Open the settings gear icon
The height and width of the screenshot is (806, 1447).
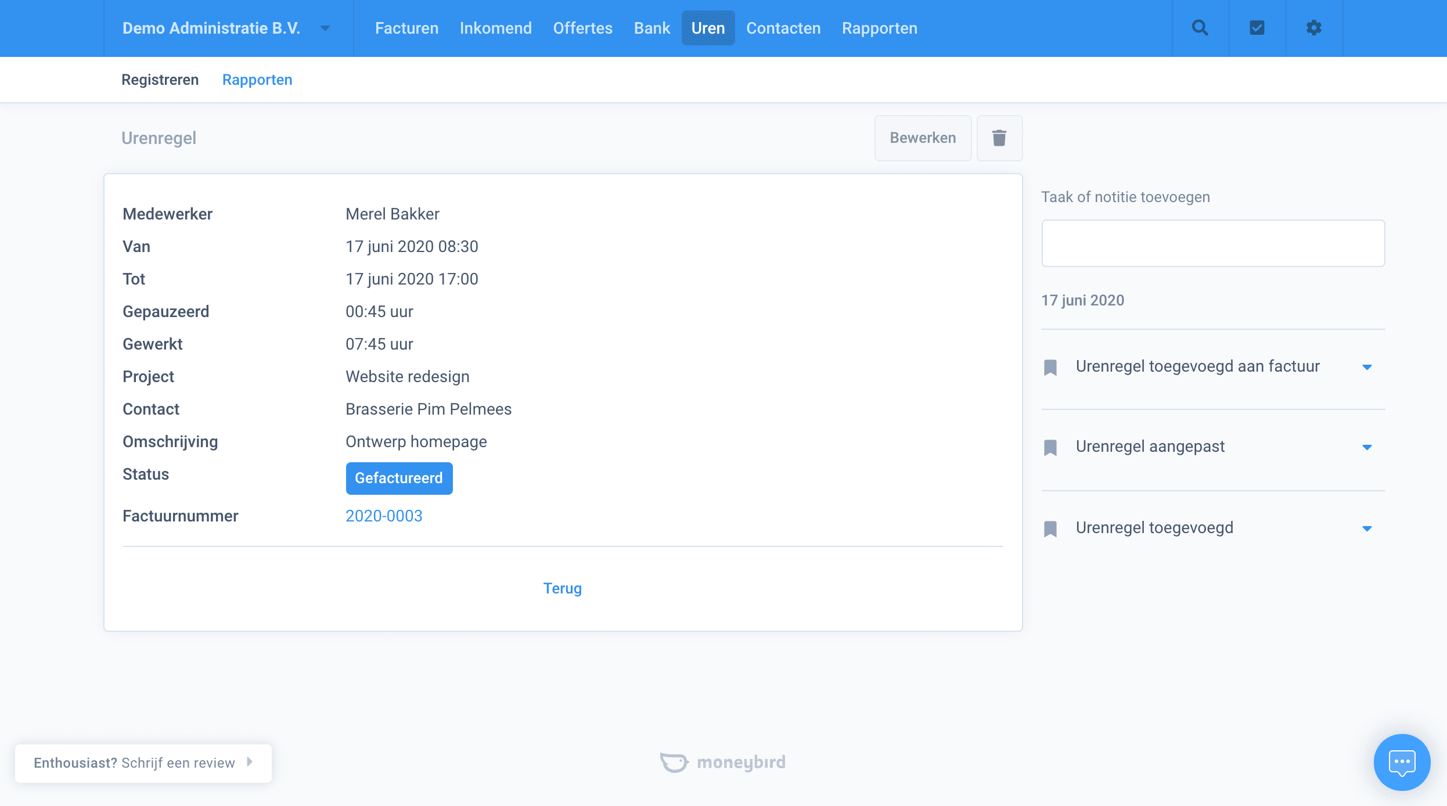pos(1313,28)
